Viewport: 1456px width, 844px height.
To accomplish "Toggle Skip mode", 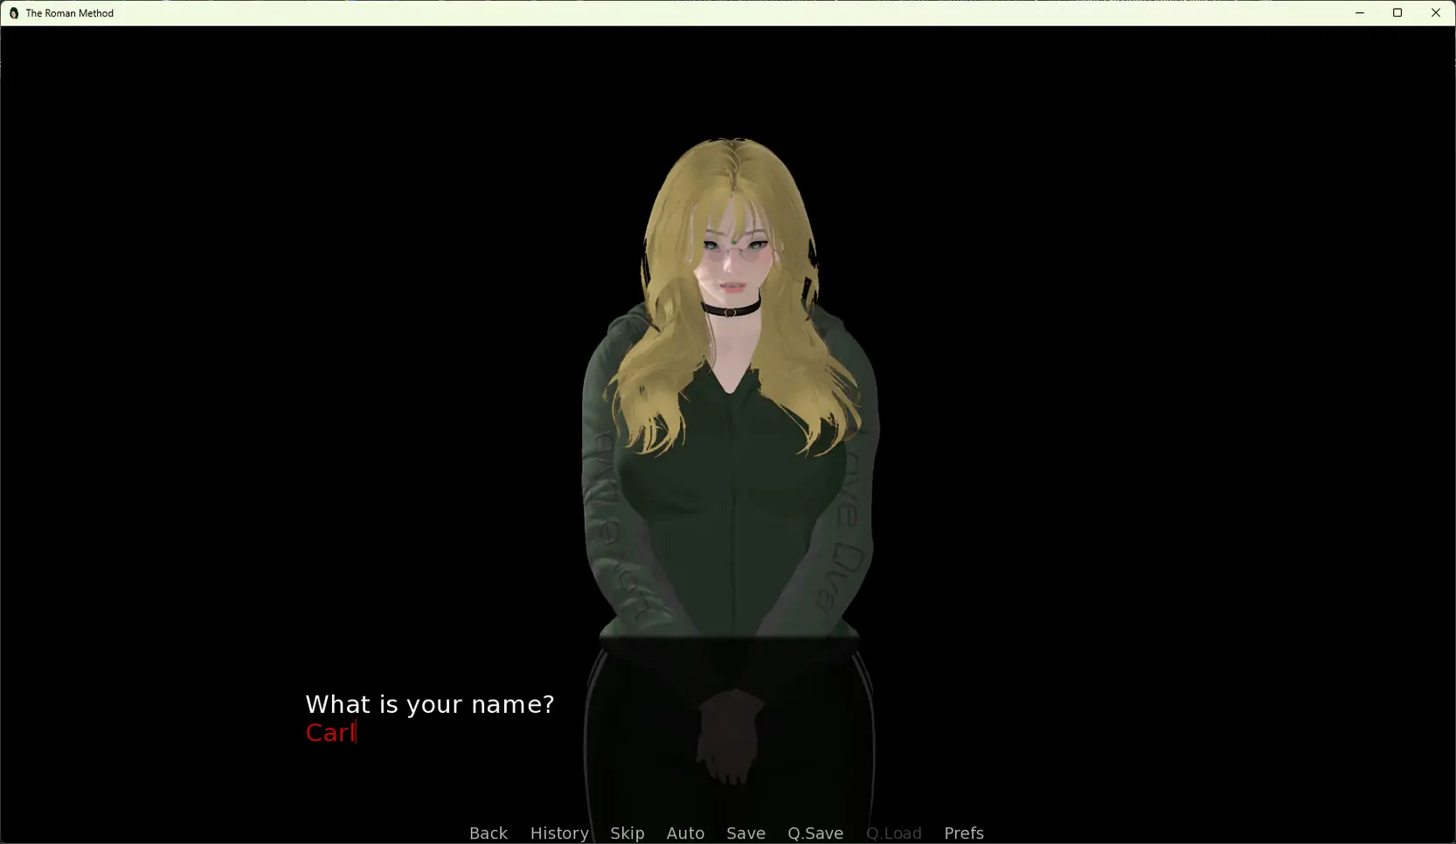I will click(627, 833).
